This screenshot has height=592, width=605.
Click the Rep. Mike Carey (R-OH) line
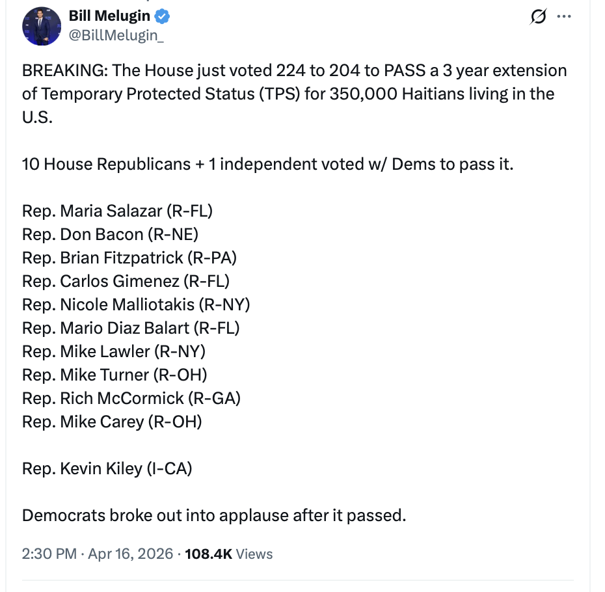click(x=112, y=422)
